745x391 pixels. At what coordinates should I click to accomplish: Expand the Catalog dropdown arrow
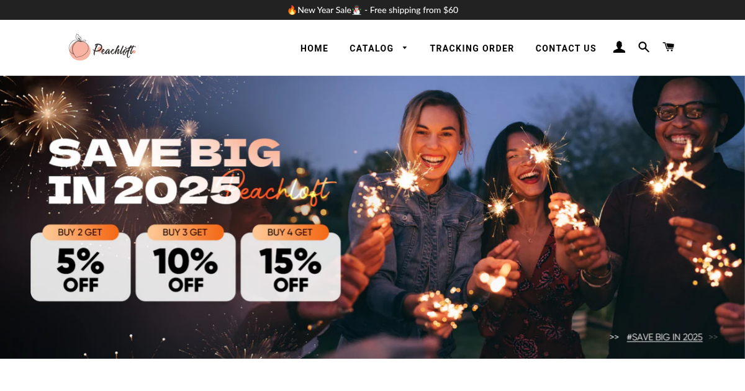405,48
